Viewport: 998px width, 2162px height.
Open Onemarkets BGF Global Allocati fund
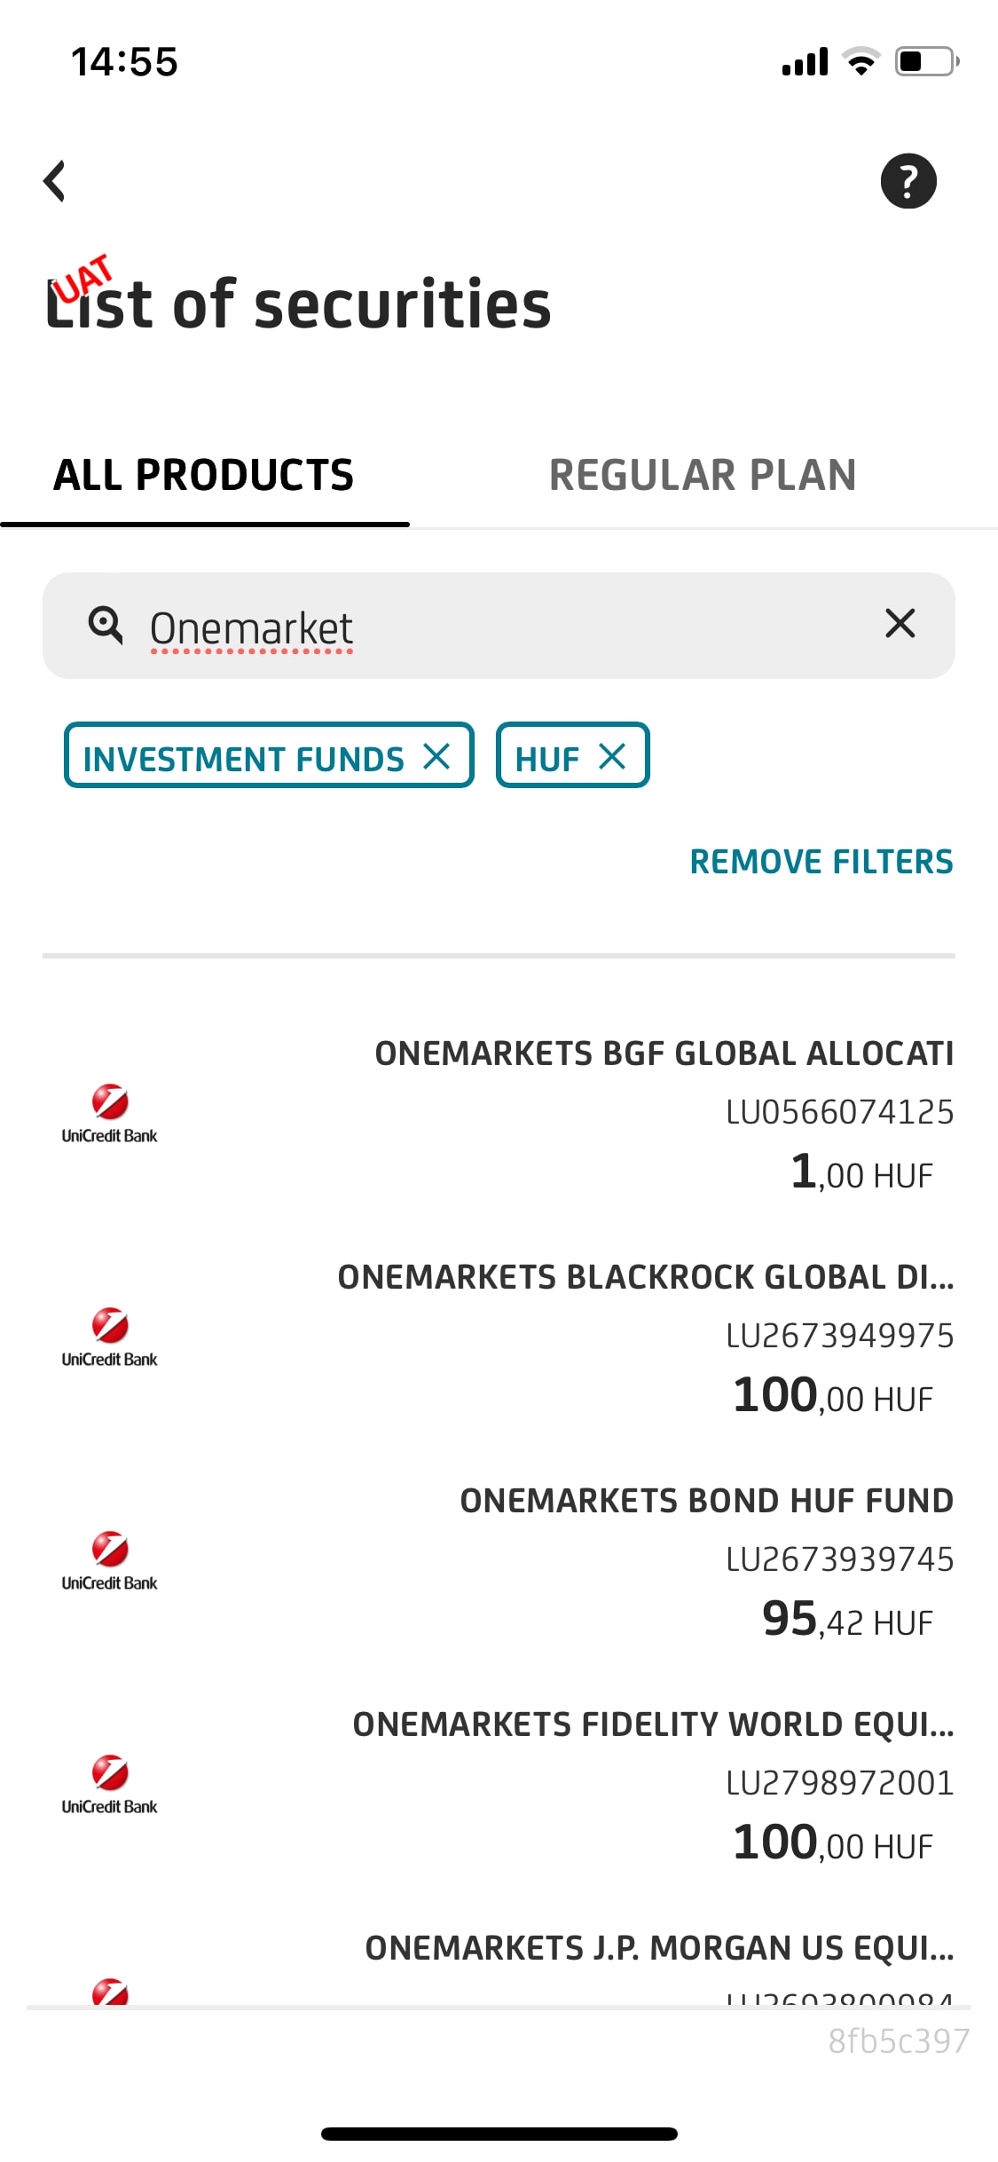pos(664,1053)
